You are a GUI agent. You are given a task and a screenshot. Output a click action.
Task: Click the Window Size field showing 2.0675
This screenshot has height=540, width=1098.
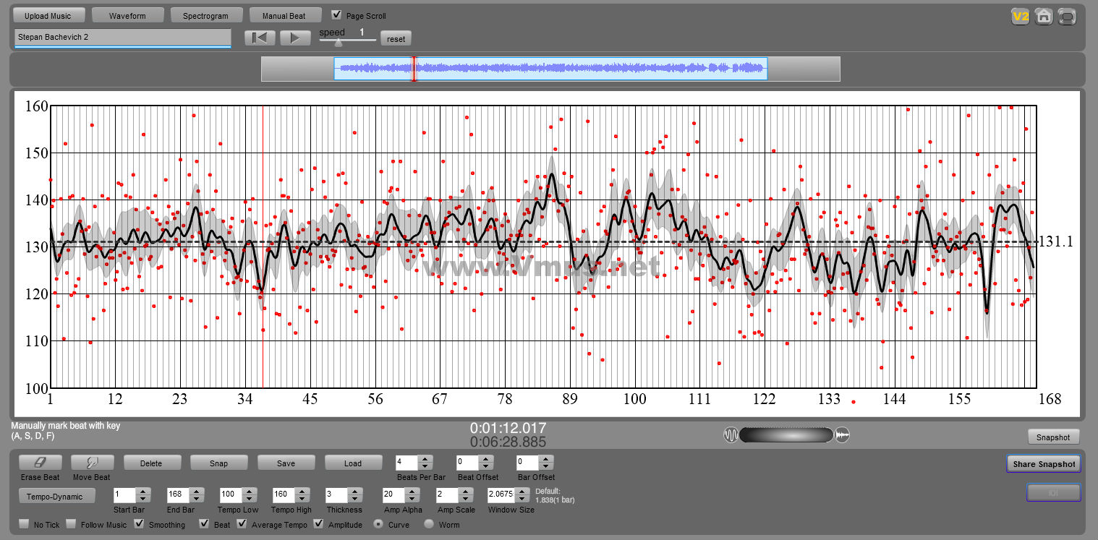tap(503, 496)
